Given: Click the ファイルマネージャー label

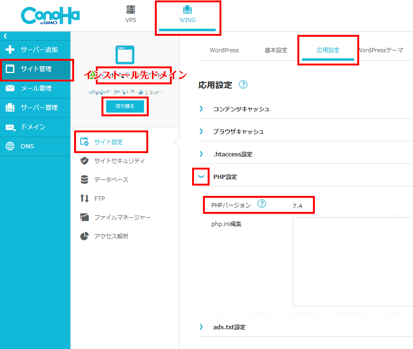Looking at the screenshot, I should click(123, 217).
